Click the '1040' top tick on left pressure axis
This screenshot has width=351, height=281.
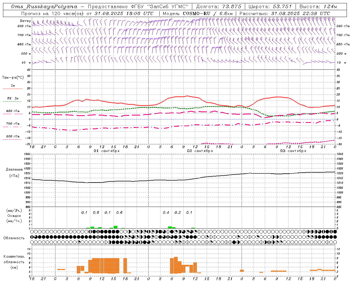(x=27, y=154)
